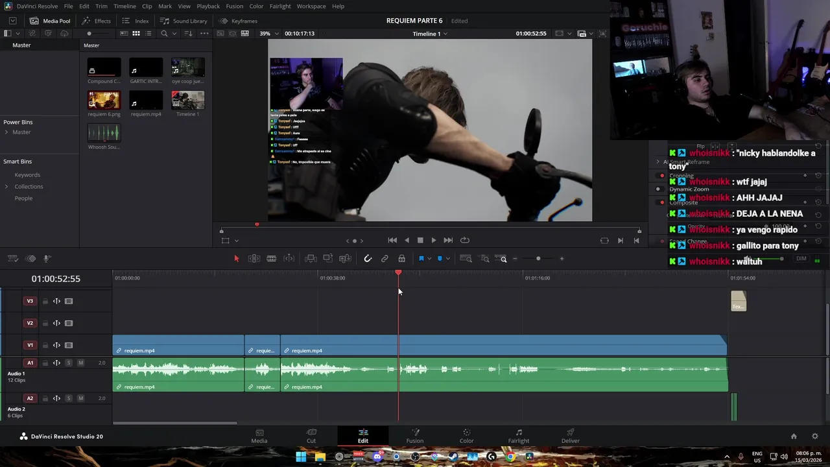Solo the Audio 2 track

coord(69,398)
